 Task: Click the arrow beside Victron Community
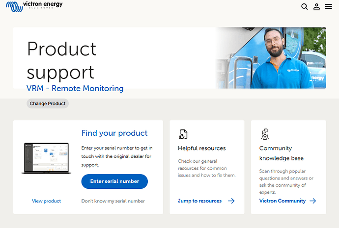click(313, 201)
